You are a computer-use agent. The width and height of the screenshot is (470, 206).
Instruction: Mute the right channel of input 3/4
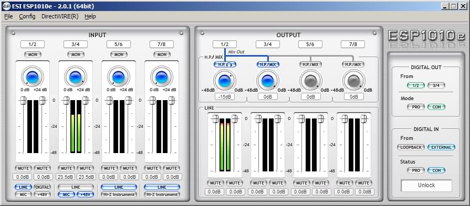point(86,168)
